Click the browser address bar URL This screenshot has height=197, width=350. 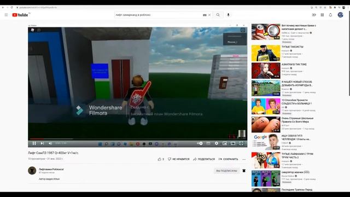click(x=38, y=8)
